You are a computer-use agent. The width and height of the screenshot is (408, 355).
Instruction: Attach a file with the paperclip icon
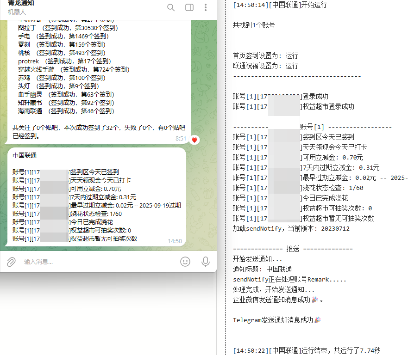11,262
